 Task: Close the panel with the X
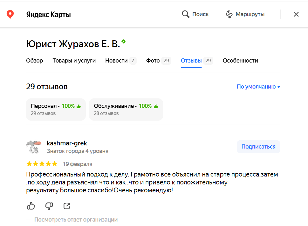(296, 14)
